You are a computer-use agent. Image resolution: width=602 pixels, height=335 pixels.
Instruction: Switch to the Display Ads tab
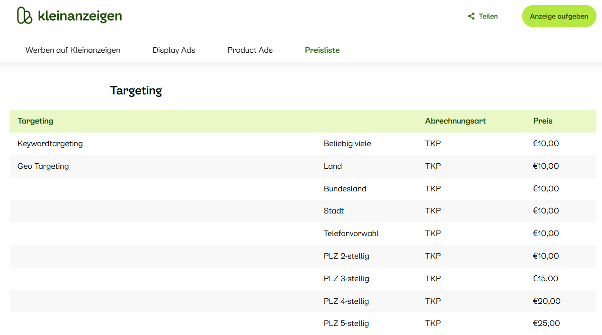pos(174,50)
